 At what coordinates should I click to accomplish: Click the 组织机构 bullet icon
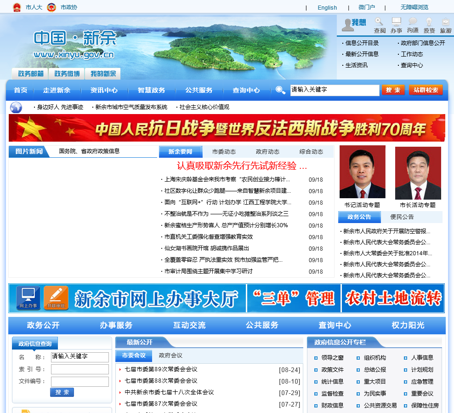[x=358, y=358]
